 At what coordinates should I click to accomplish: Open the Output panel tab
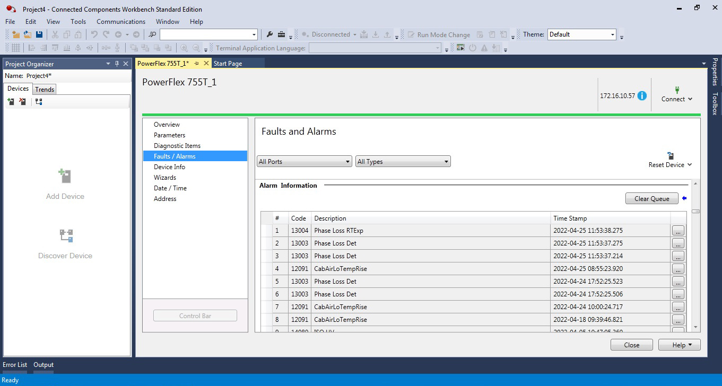point(44,365)
